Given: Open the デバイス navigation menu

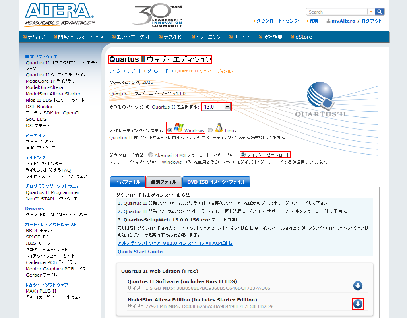Looking at the screenshot, I should (34, 37).
